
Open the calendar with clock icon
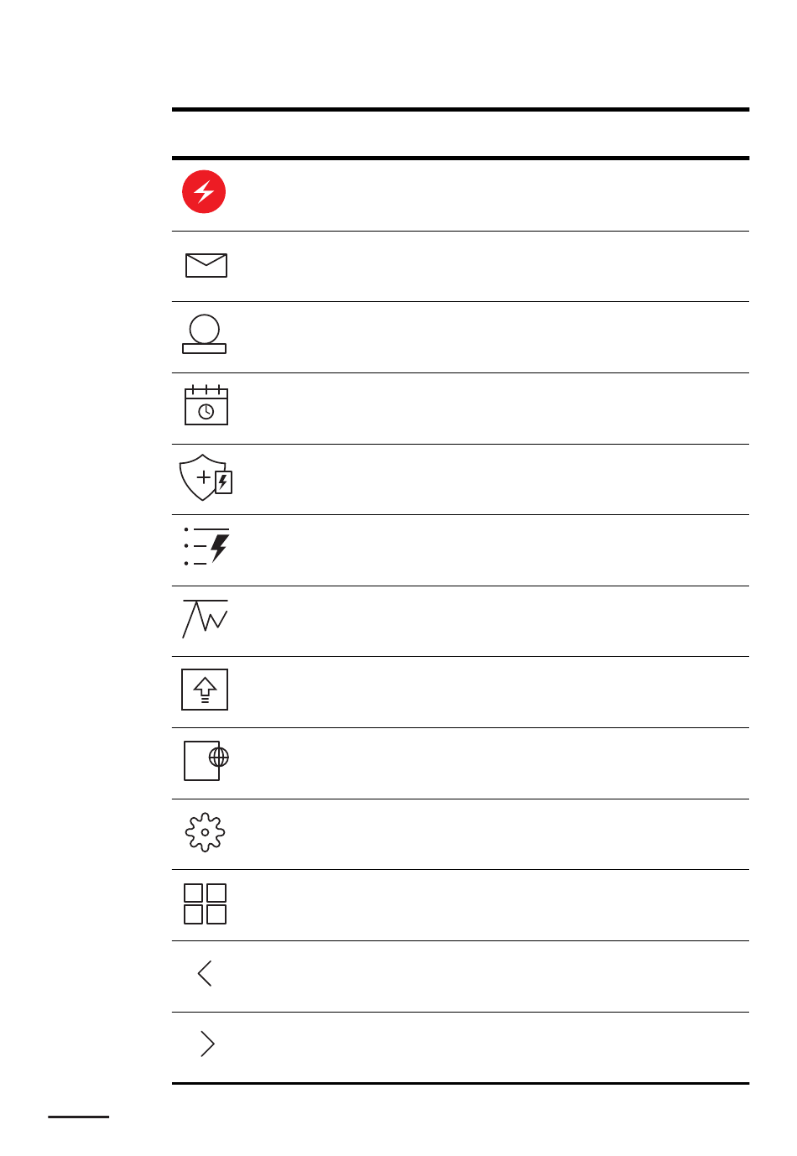[x=206, y=405]
